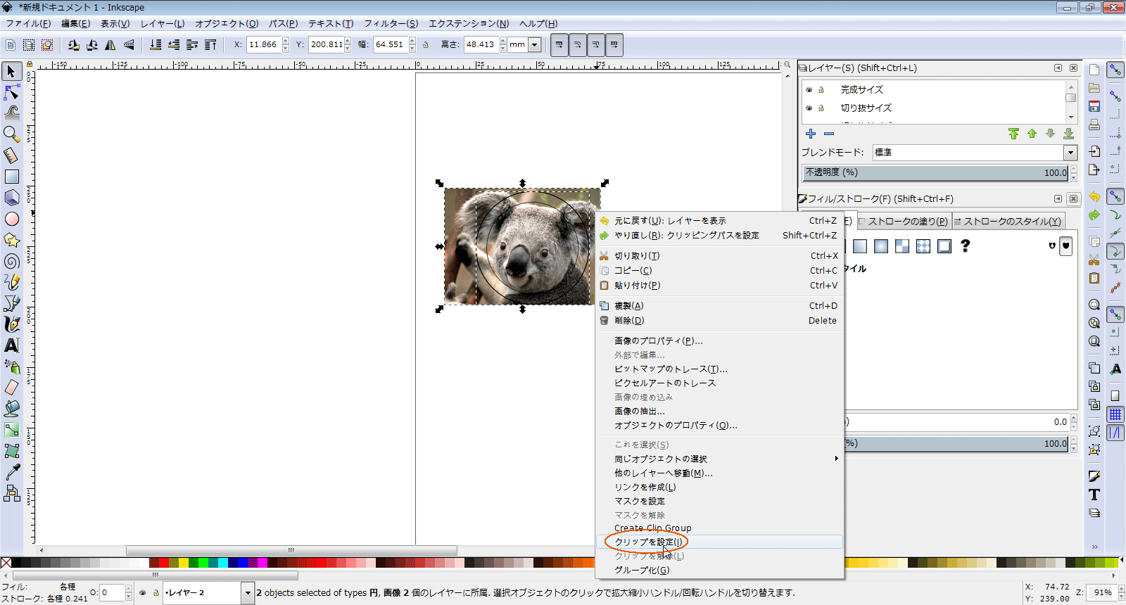Screen dimensions: 1126x605
Task: Select the Node edit tool
Action: click(x=12, y=92)
